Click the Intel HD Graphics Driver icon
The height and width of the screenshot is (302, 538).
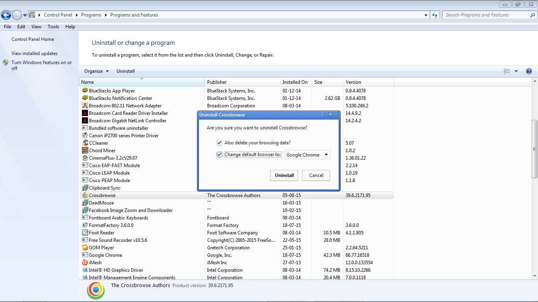pyautogui.click(x=85, y=270)
